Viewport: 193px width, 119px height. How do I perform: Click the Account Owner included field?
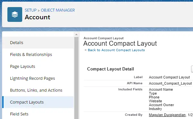tap(161, 105)
